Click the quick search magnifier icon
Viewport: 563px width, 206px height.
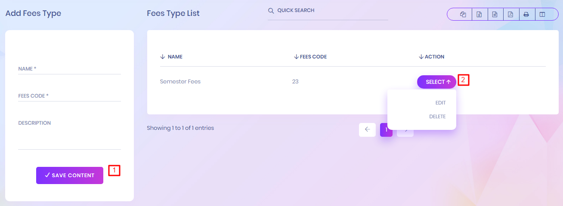(x=271, y=11)
